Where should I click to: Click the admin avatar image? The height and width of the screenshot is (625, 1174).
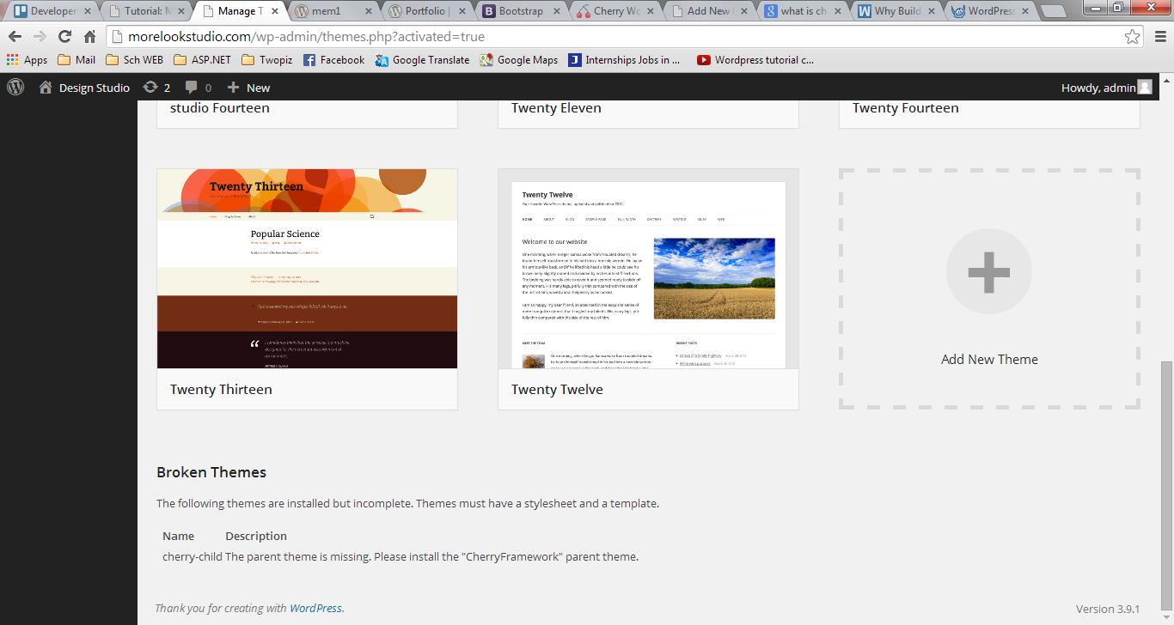1145,88
